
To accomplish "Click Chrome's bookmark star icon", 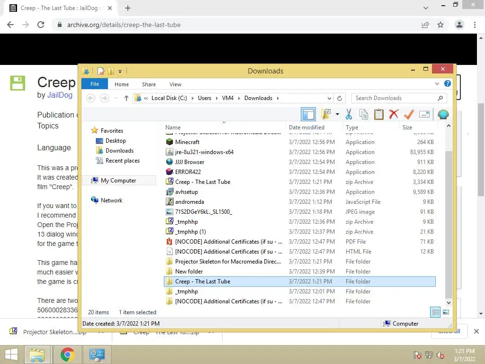I will 440,25.
